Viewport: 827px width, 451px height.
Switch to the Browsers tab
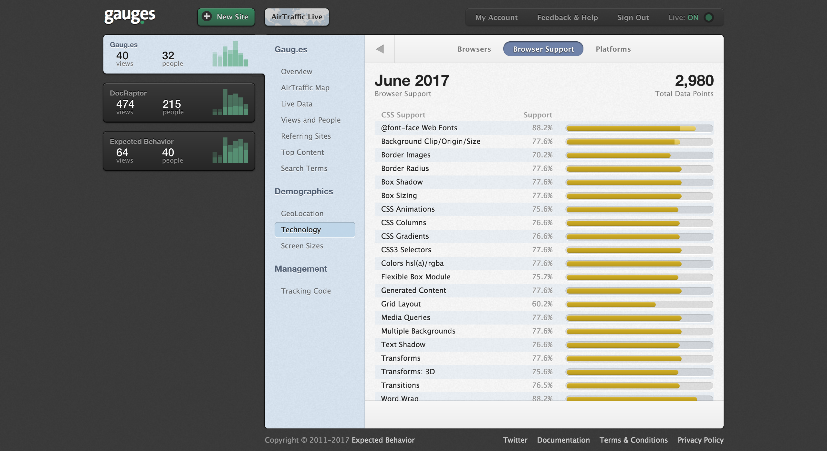pos(474,49)
